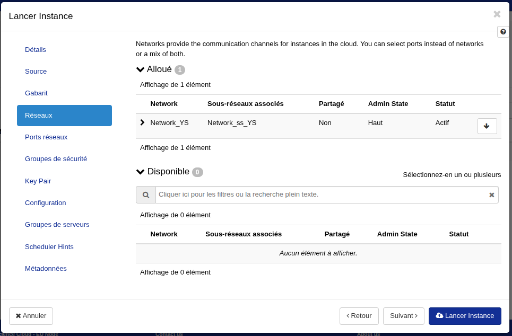Expand the Network_YS row details
Screen dimensions: 512x336
tap(142, 122)
